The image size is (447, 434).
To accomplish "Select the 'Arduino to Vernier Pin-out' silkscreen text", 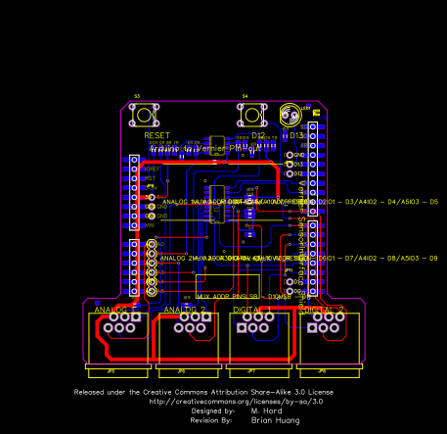I will point(205,149).
